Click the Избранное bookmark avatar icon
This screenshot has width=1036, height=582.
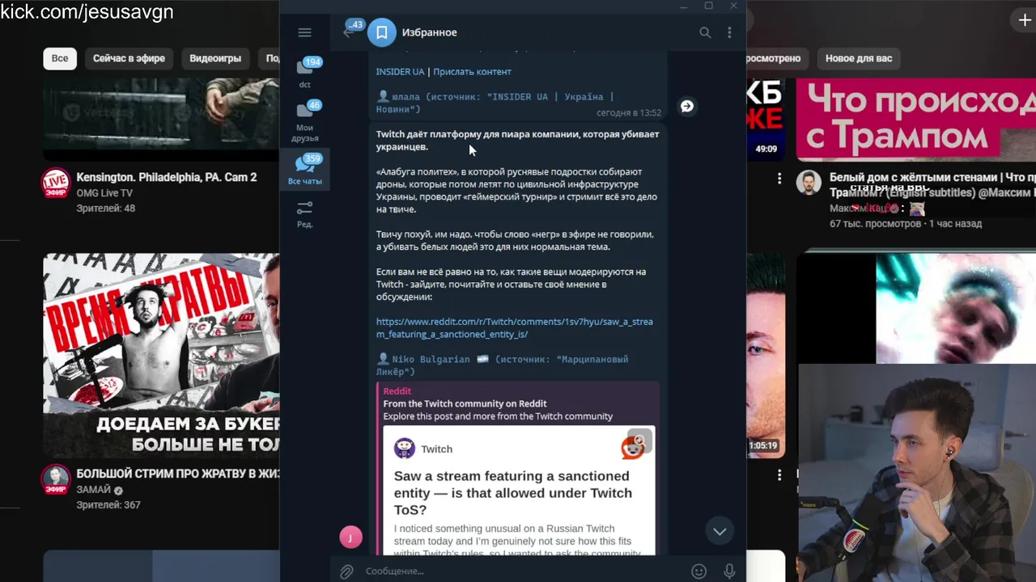[382, 32]
